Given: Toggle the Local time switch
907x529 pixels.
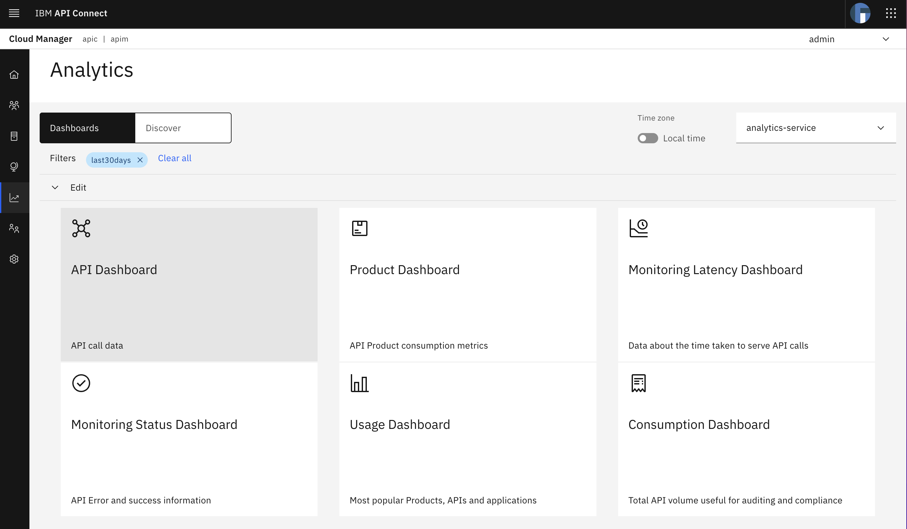Looking at the screenshot, I should [648, 138].
